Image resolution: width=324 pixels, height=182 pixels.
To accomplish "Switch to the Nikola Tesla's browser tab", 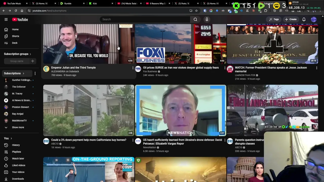I will (129, 4).
